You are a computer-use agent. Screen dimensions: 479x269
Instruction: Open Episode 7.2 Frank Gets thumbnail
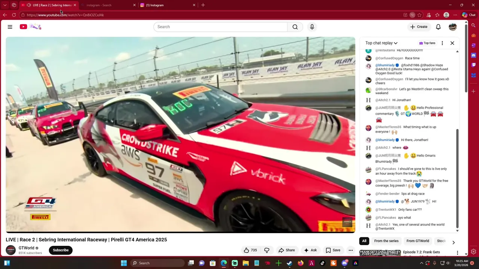(380, 253)
